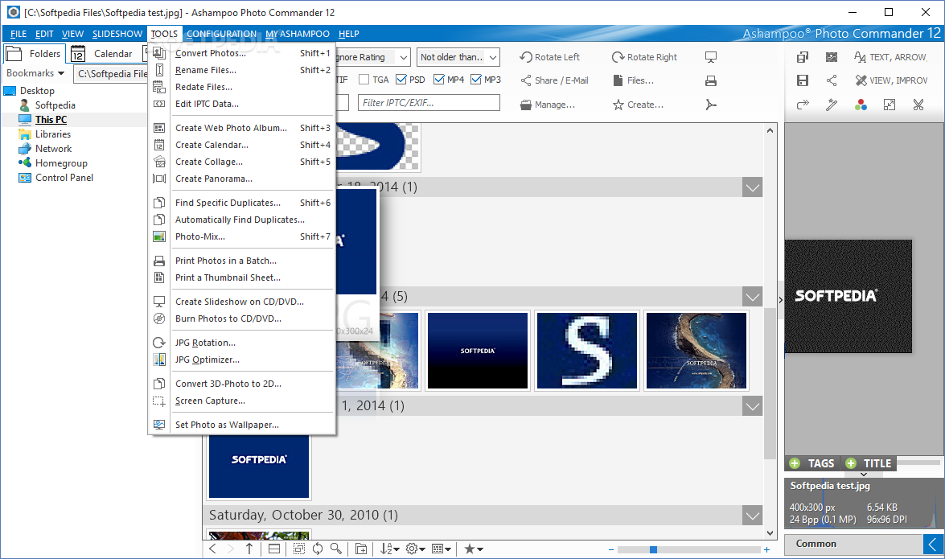Choose Create Collage... menu entry
Viewport: 945px width, 559px height.
[x=241, y=162]
